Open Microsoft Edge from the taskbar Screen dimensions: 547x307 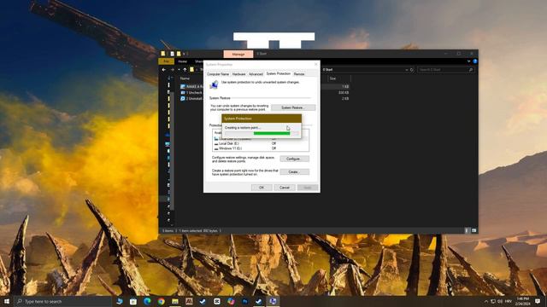pyautogui.click(x=147, y=301)
